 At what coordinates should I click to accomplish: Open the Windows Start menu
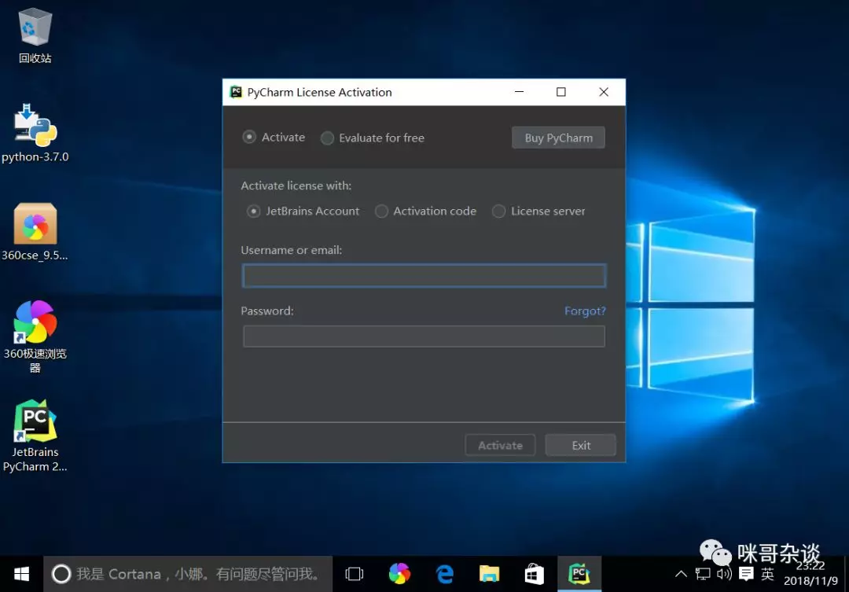(22, 574)
